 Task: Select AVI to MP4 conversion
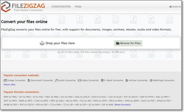point(72,101)
